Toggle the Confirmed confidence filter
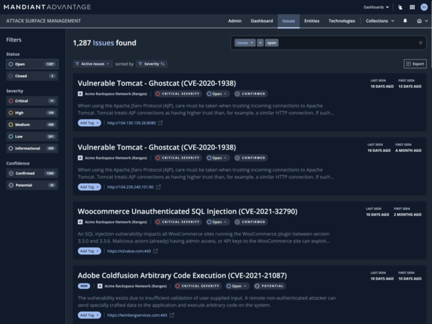The width and height of the screenshot is (432, 324). [32, 173]
